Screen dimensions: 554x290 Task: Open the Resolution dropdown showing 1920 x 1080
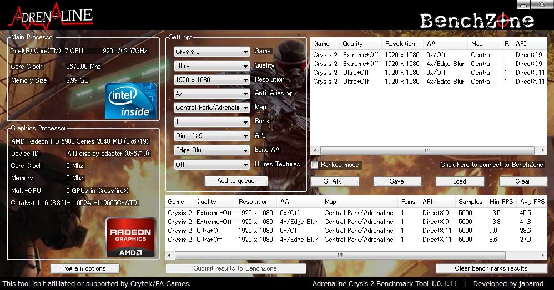tap(211, 80)
